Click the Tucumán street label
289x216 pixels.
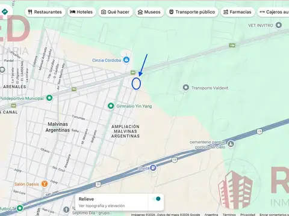pyautogui.click(x=78, y=118)
